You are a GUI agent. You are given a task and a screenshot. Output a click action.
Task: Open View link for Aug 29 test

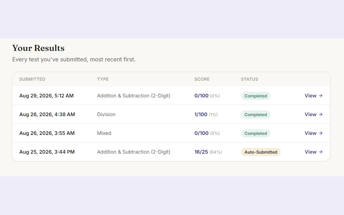coord(314,96)
